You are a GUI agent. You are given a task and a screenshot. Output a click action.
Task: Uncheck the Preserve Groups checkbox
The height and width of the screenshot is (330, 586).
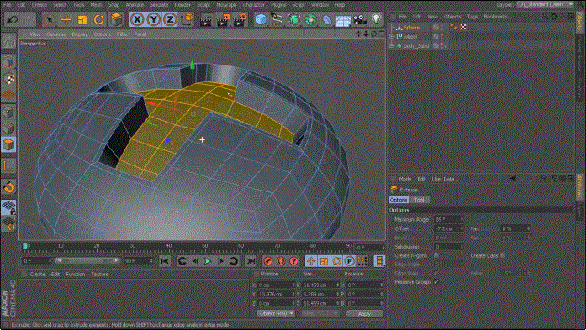click(436, 282)
